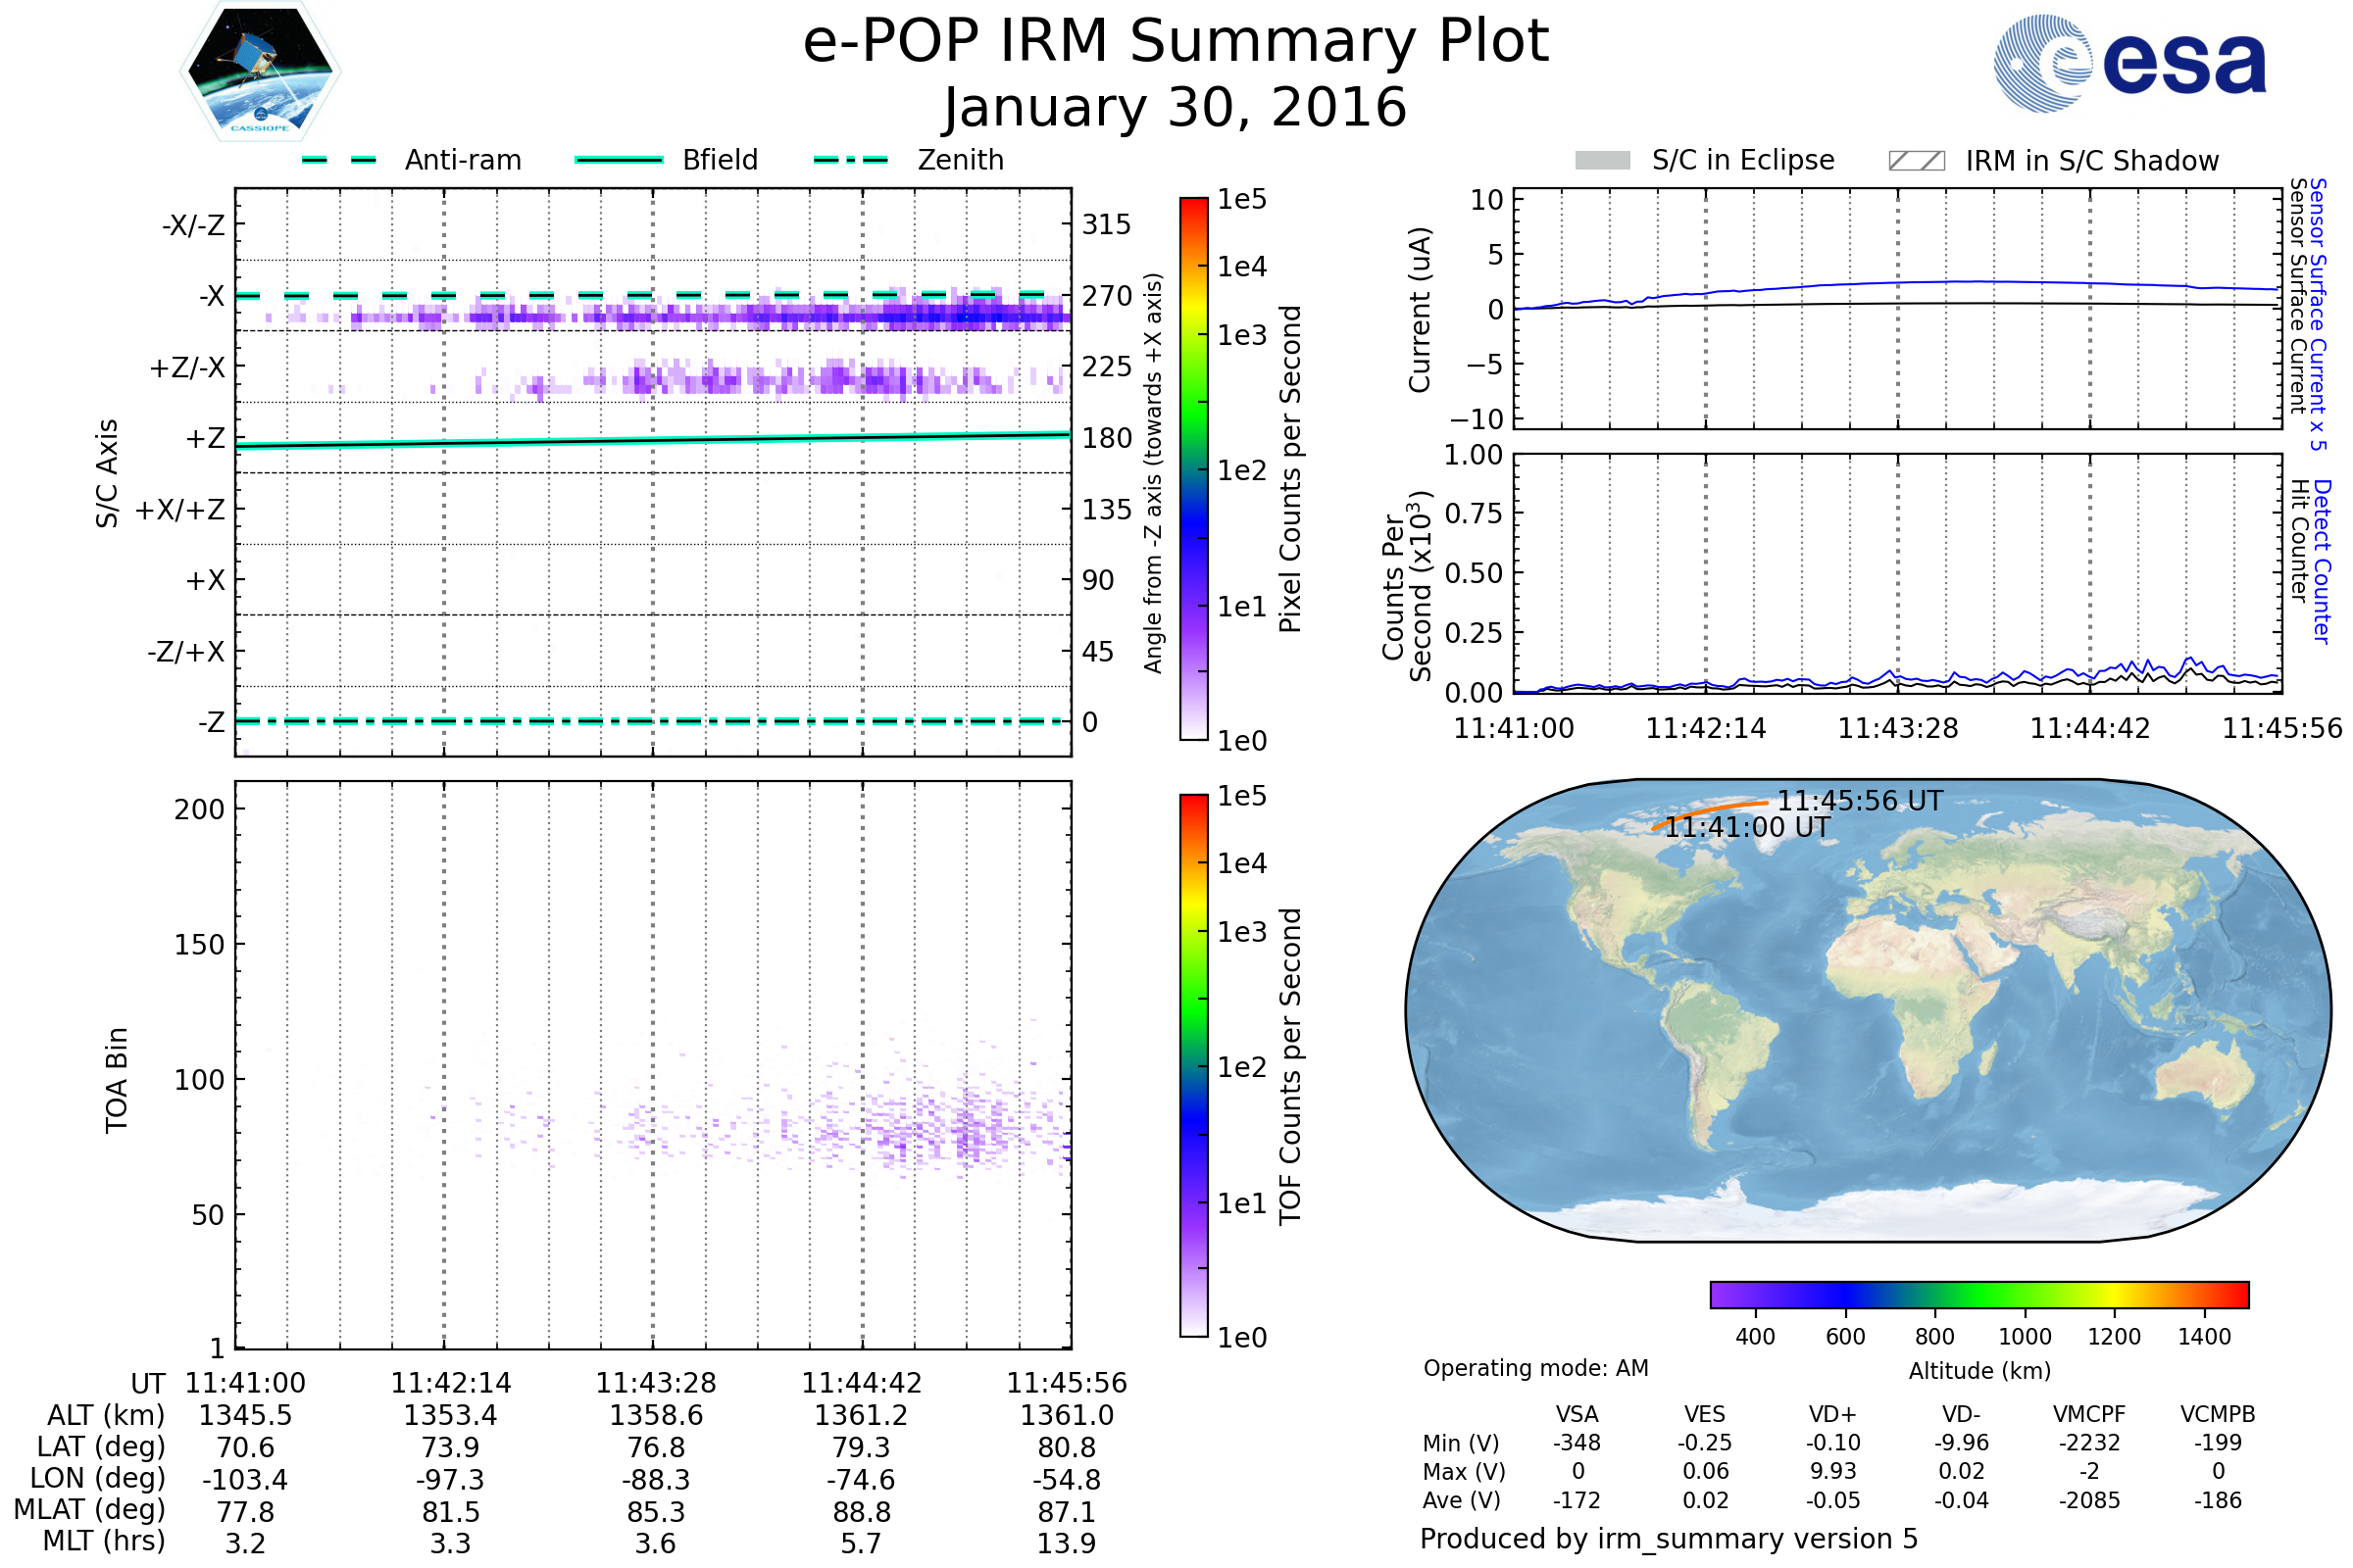Click the 11:45:56 UT map label
This screenshot has width=2353, height=1568.
1859,801
